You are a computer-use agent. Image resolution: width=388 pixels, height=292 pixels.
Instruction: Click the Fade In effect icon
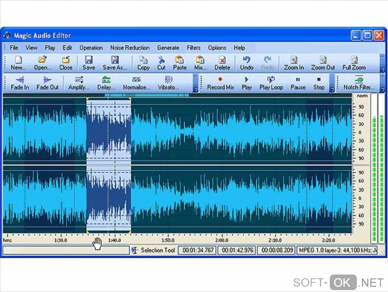coord(20,80)
